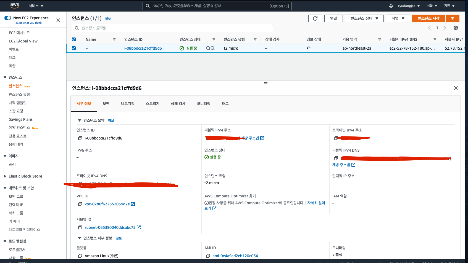468x263 pixels.
Task: Open subnet external link icon
Action: [x=139, y=227]
